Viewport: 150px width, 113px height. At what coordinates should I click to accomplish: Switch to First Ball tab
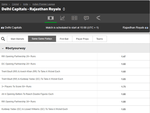[64, 39]
